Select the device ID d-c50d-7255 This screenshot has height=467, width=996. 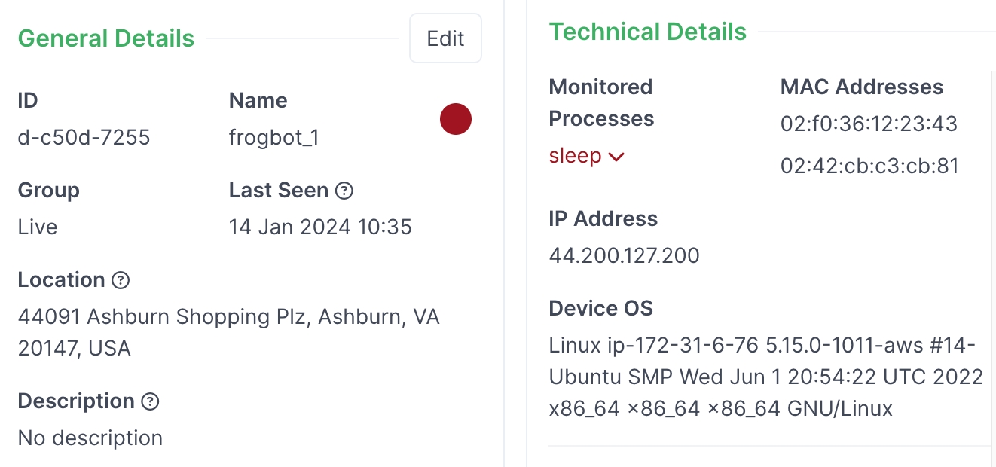click(x=84, y=137)
